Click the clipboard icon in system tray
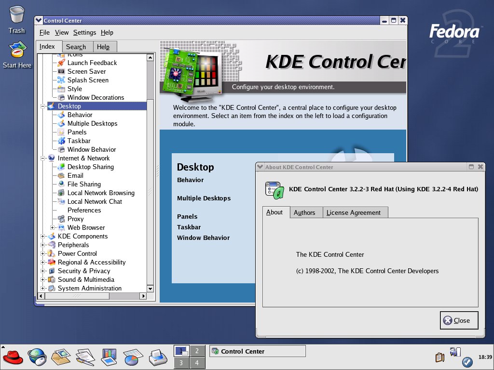Image resolution: width=494 pixels, height=370 pixels. point(439,357)
